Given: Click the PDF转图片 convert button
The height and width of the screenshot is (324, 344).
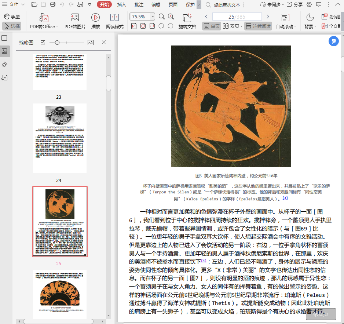Looking at the screenshot, I should 75,21.
